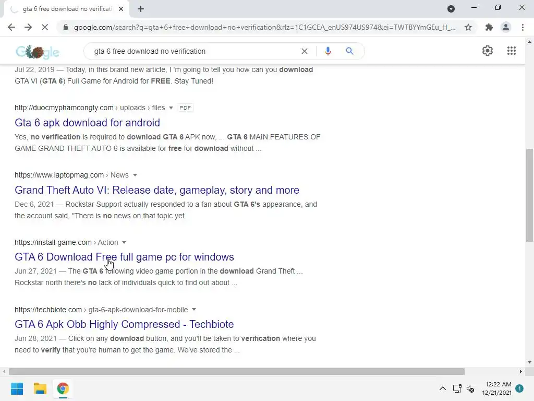Click the PDF label on duocmyphamcongty result
This screenshot has width=534, height=401.
point(185,108)
